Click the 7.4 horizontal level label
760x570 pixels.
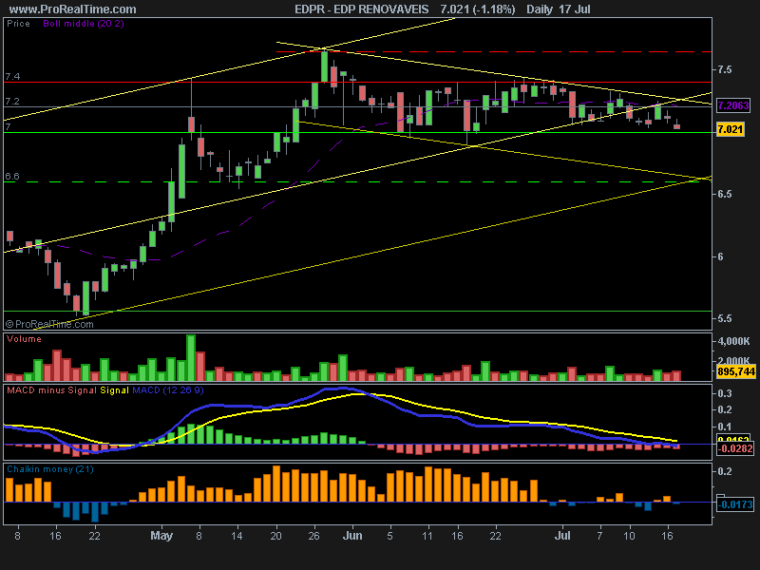[x=12, y=77]
